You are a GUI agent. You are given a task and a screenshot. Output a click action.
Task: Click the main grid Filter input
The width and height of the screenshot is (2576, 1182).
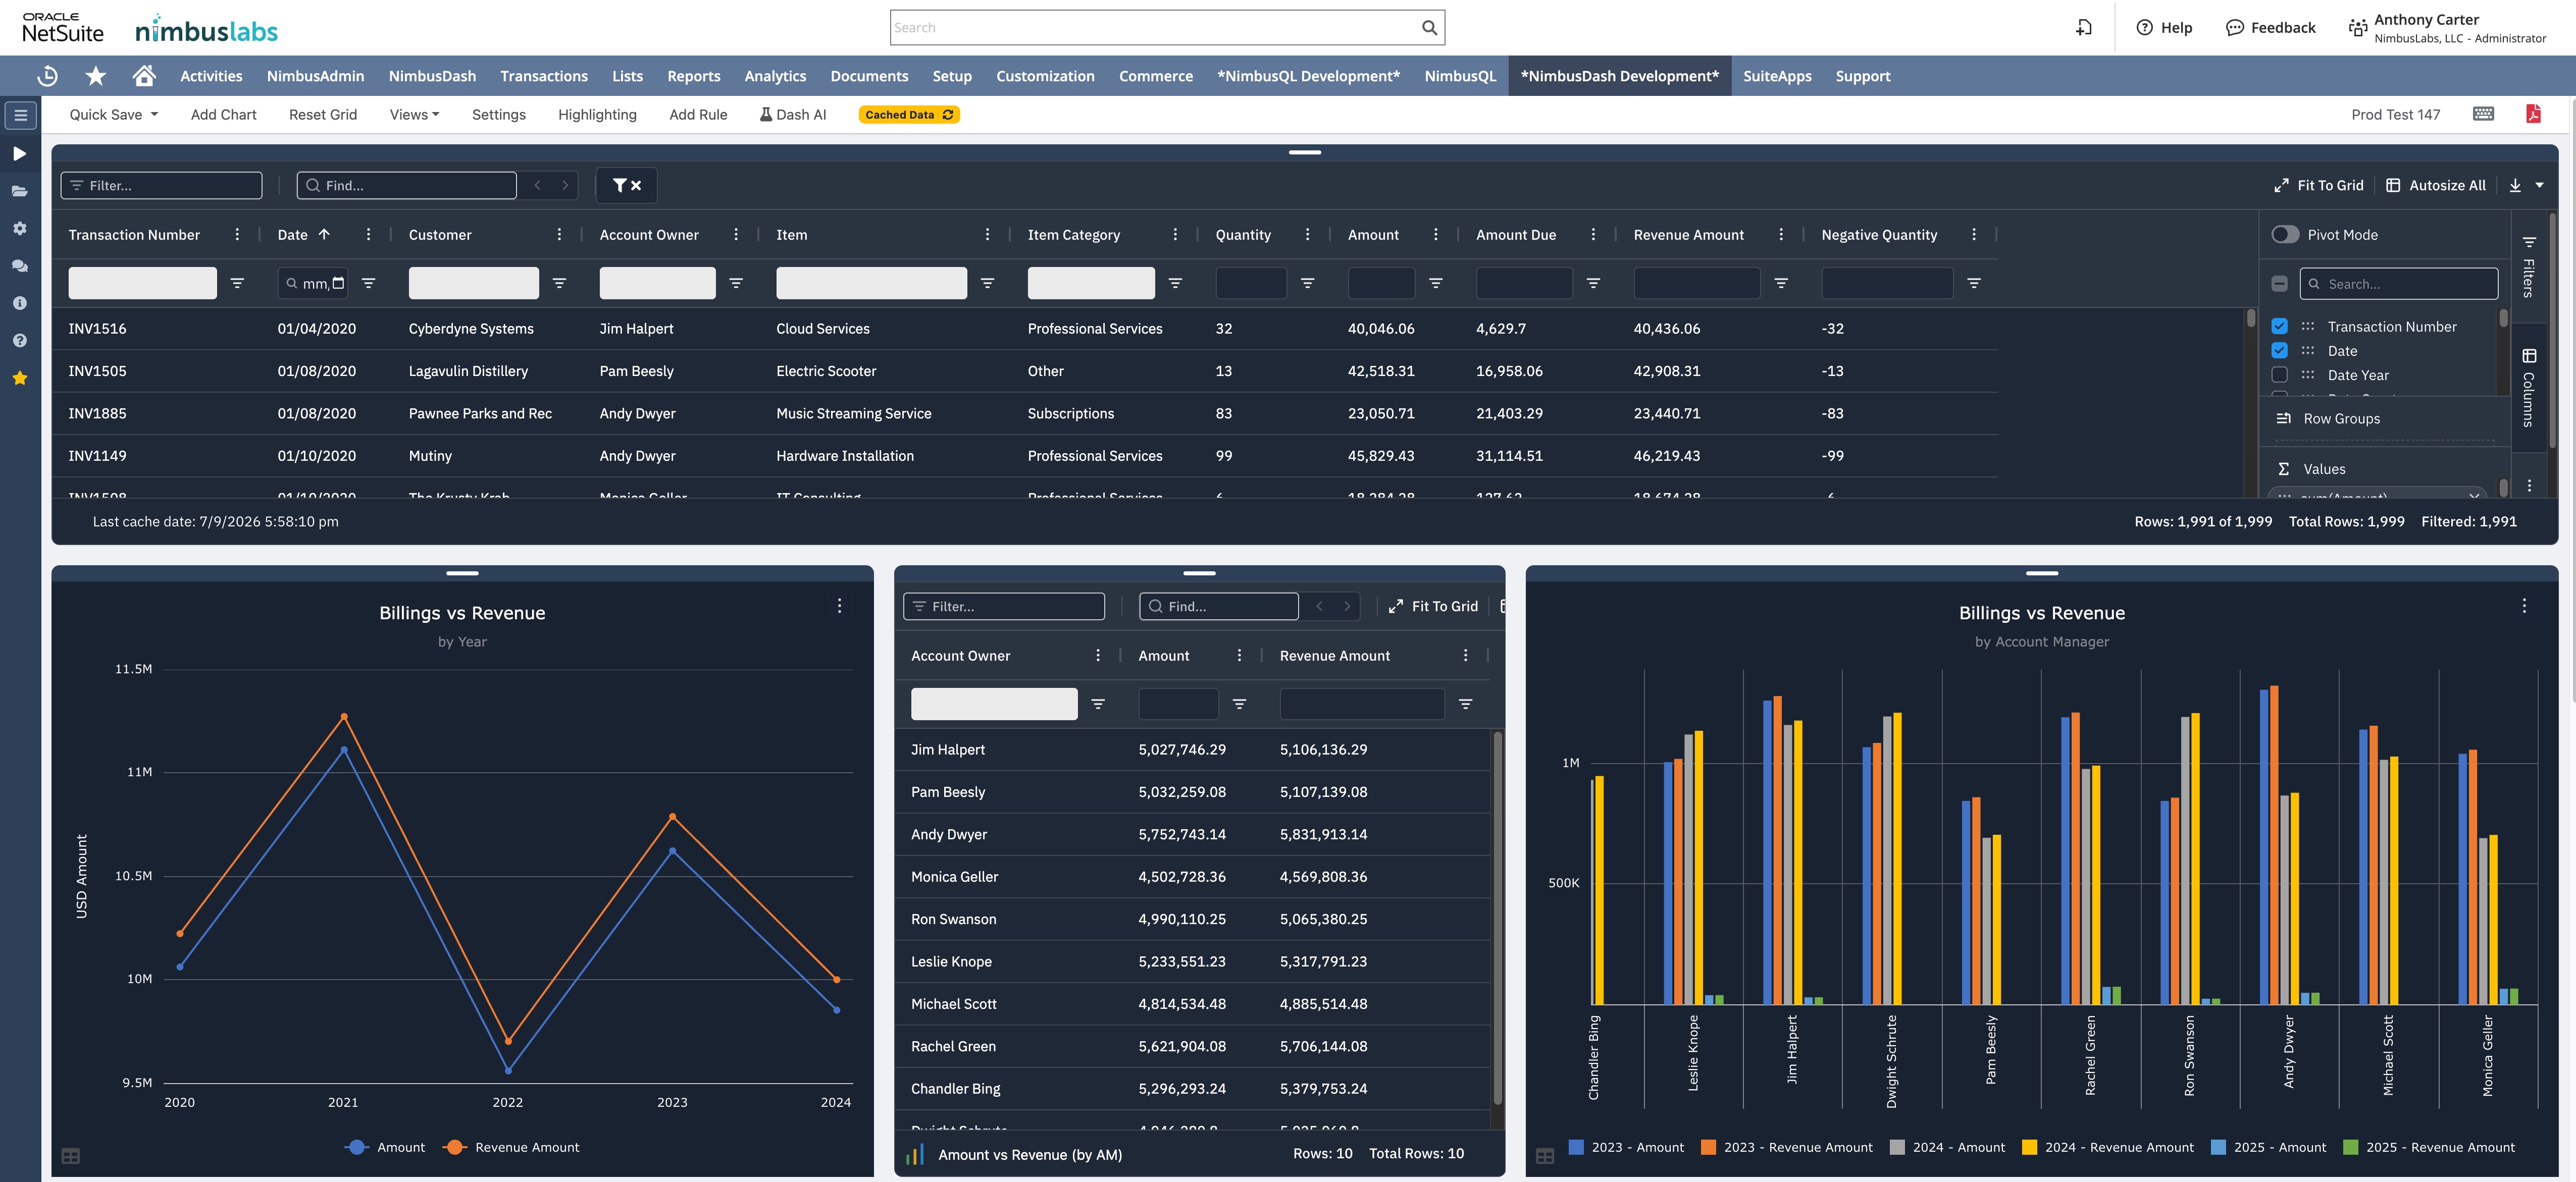pos(161,185)
